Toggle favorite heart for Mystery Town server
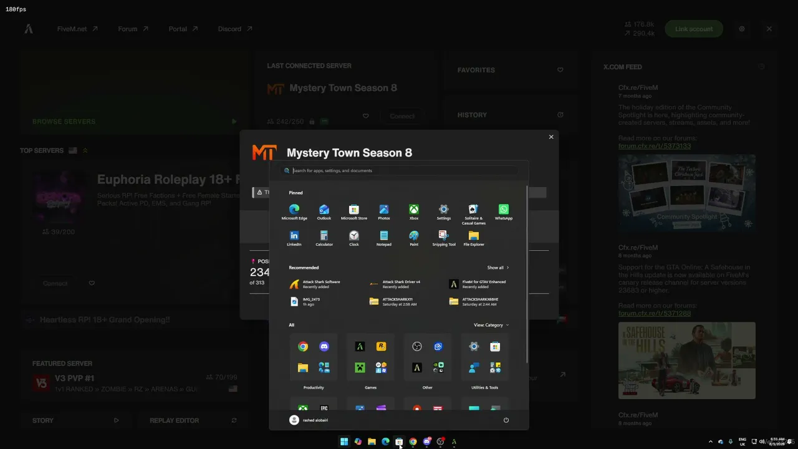 tap(366, 116)
